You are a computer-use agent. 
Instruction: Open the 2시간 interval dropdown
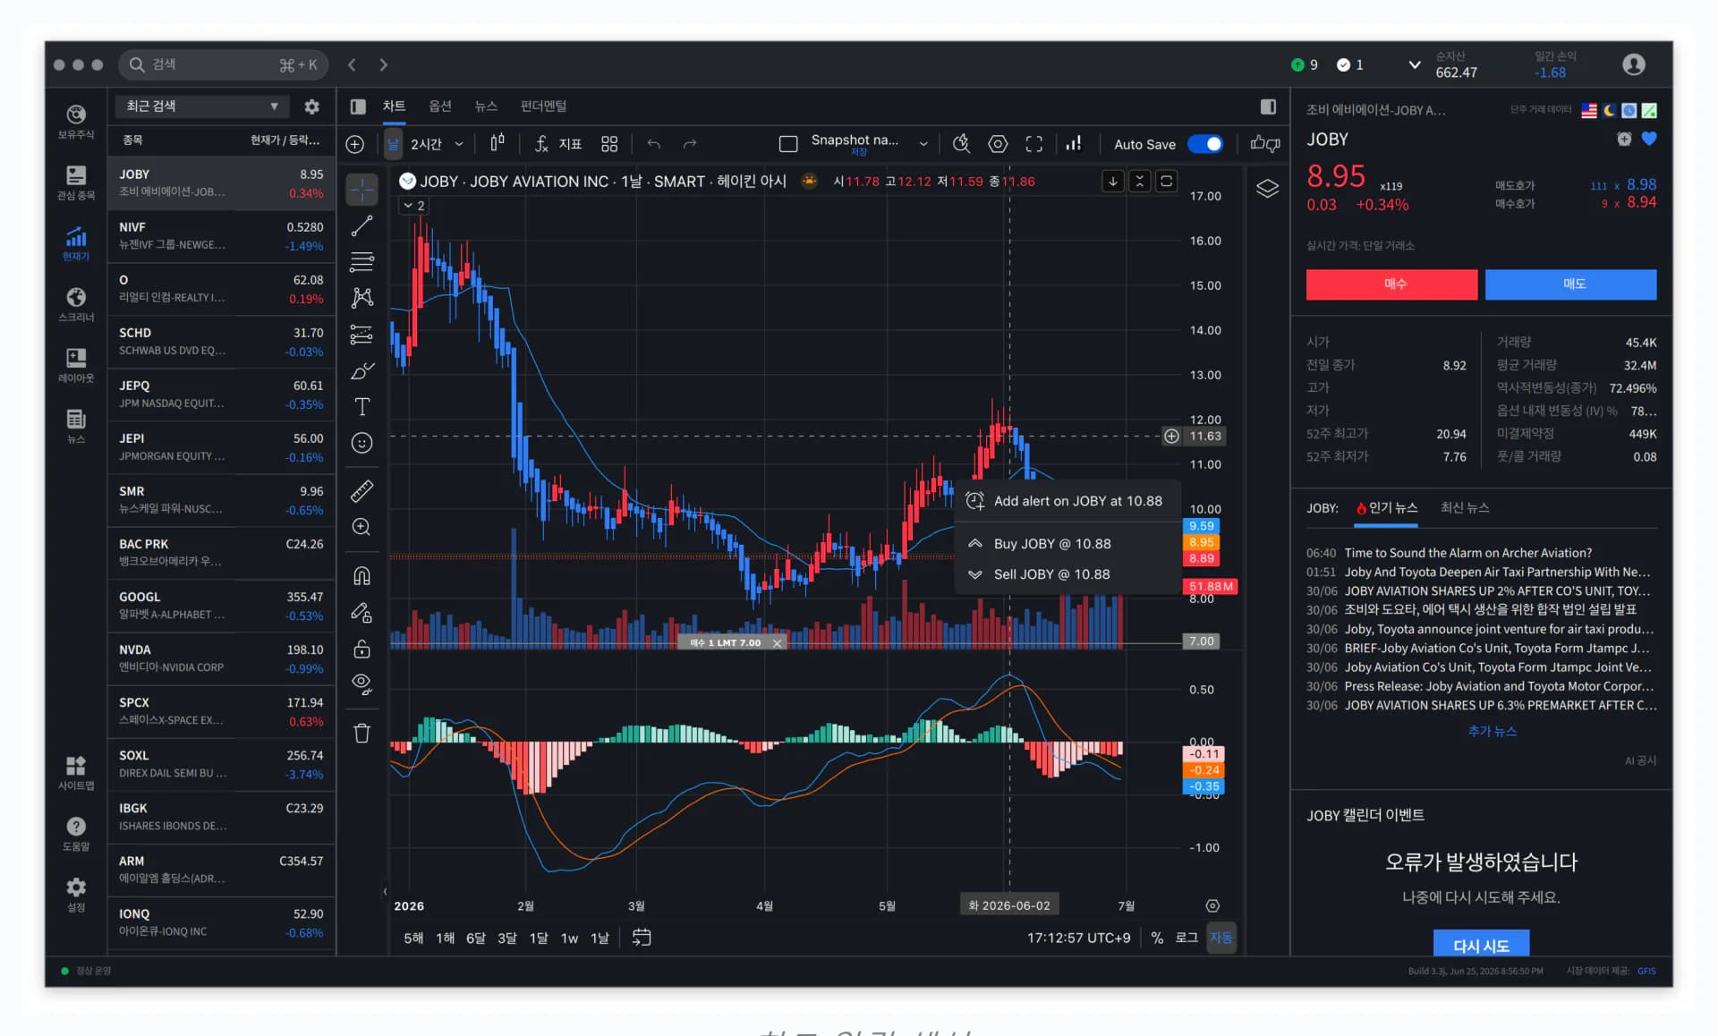pos(437,144)
